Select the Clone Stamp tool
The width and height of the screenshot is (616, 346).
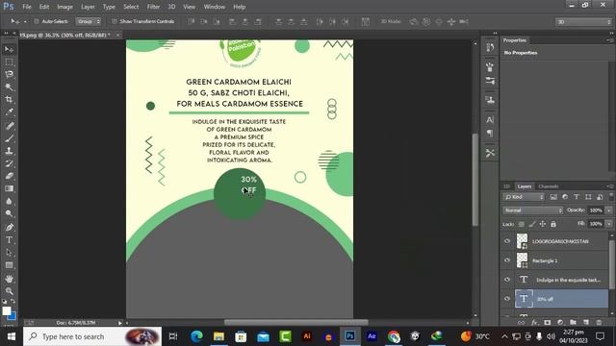coord(9,151)
